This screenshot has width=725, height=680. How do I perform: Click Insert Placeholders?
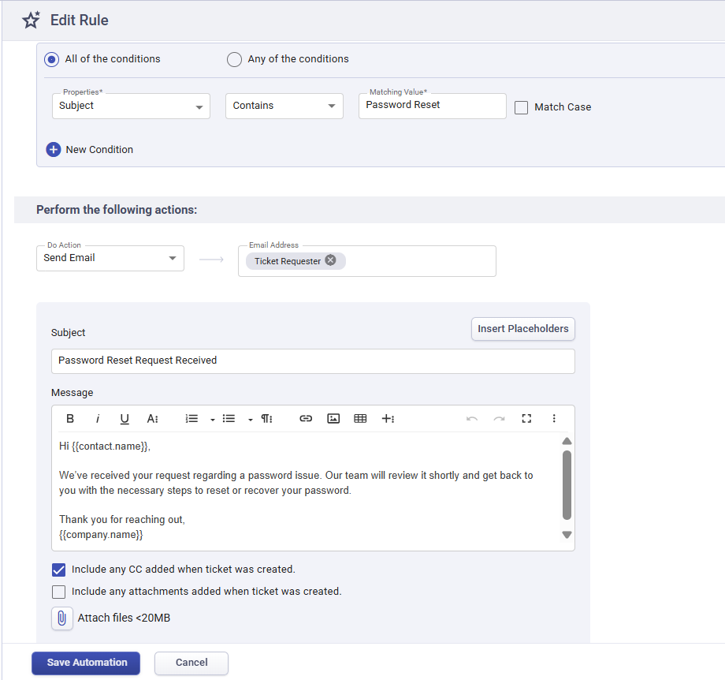pos(522,329)
